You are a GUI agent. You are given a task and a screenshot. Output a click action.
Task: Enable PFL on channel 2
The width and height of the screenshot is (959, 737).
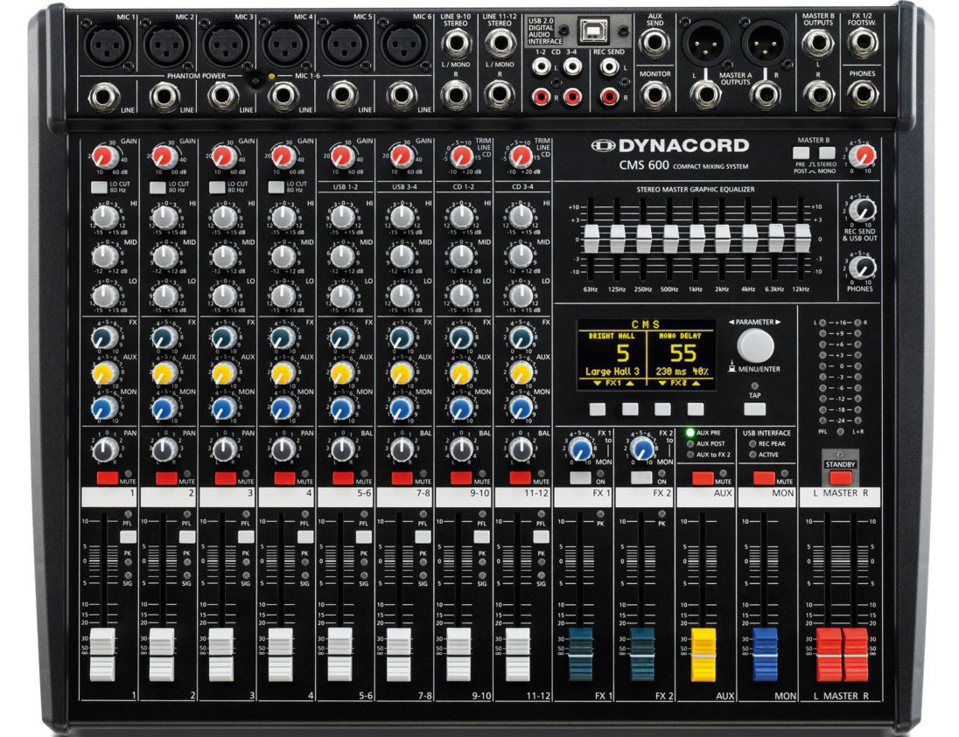coord(187,537)
